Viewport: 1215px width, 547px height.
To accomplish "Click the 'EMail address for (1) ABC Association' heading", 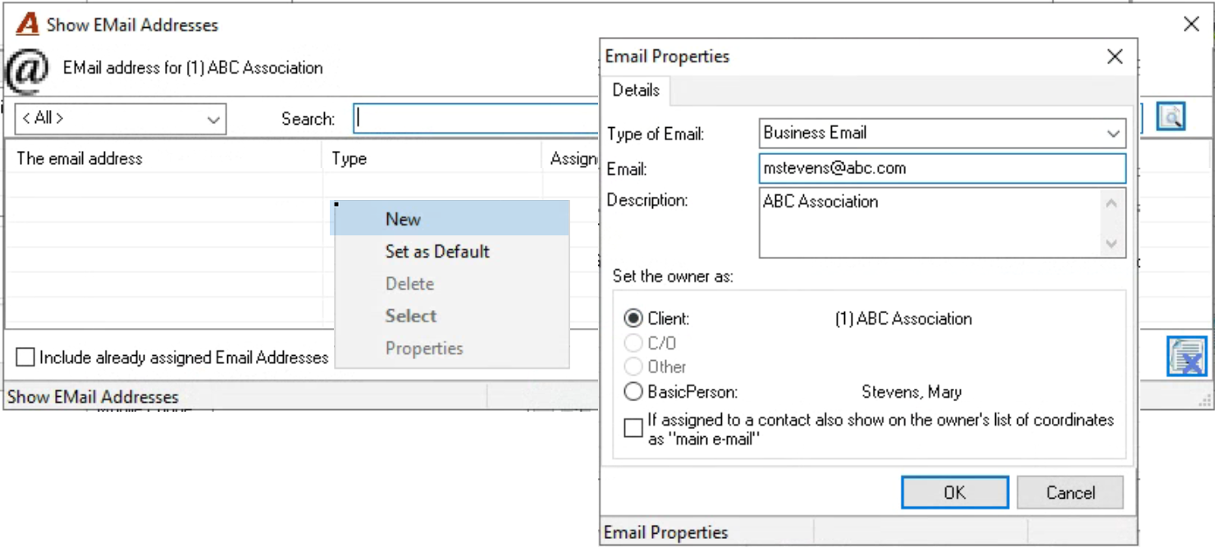I will 193,68.
